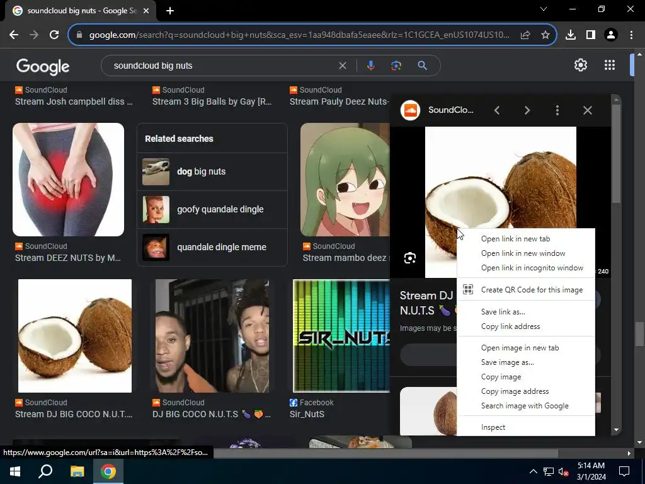Open the dog big nuts related search
645x484 pixels.
[212, 171]
